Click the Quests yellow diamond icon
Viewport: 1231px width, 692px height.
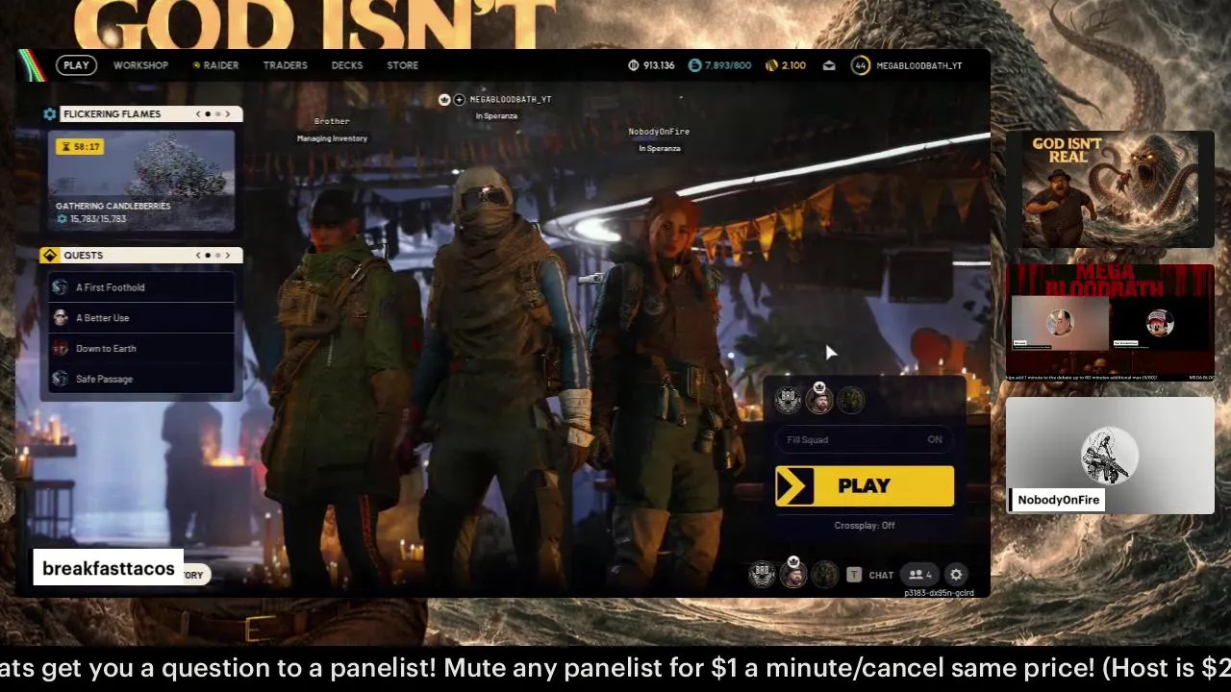coord(50,255)
